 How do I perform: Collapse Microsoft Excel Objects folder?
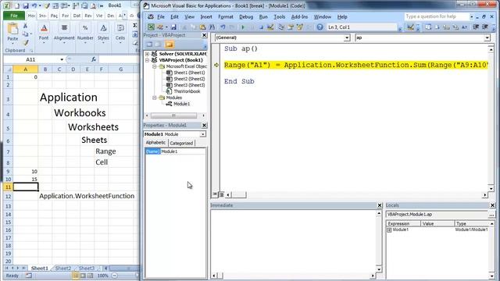pyautogui.click(x=155, y=66)
